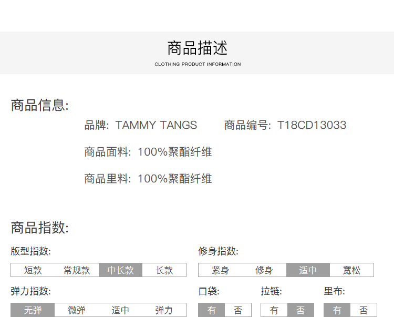Select 修身 fit option
This screenshot has width=394, height=317.
pos(264,270)
